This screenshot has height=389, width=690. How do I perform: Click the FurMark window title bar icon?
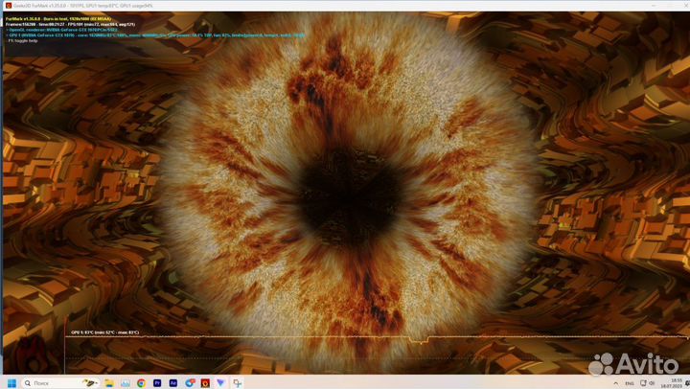pyautogui.click(x=8, y=5)
